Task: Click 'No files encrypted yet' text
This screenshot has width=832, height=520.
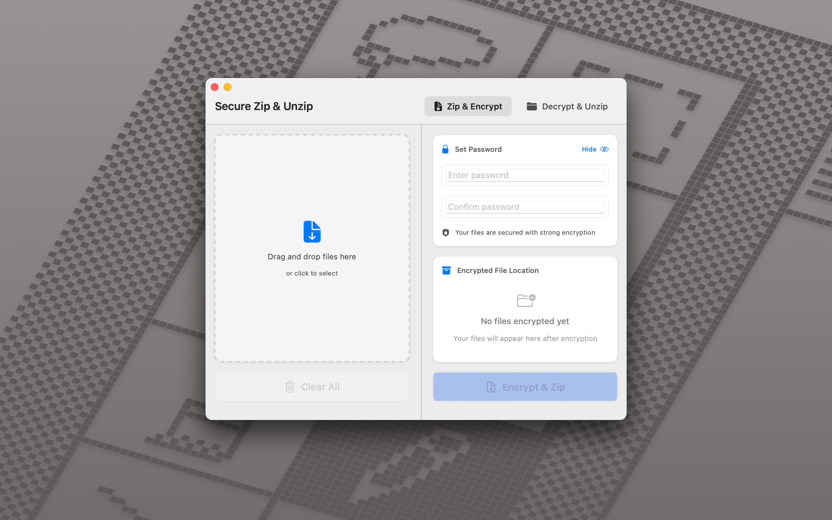Action: [x=525, y=321]
